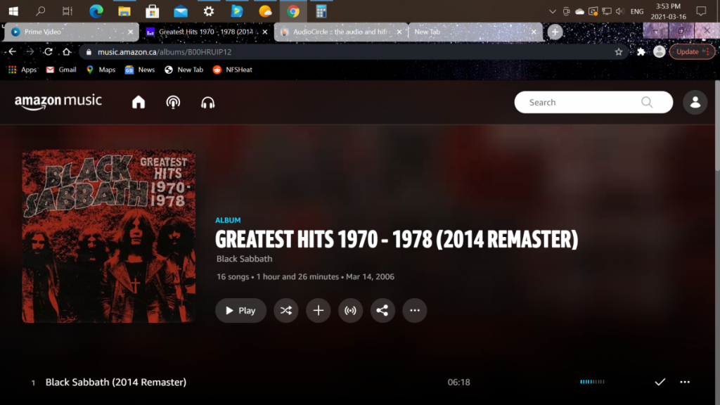Click the search magnifier icon
Screen dimensions: 720x405
[x=647, y=102]
